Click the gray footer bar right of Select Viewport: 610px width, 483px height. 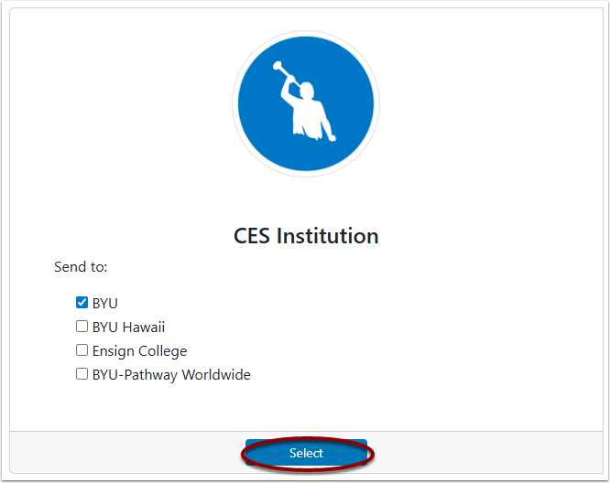[485, 452]
